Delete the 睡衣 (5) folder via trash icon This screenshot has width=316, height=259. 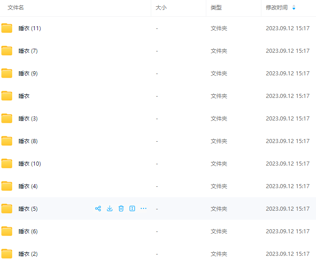coord(121,208)
